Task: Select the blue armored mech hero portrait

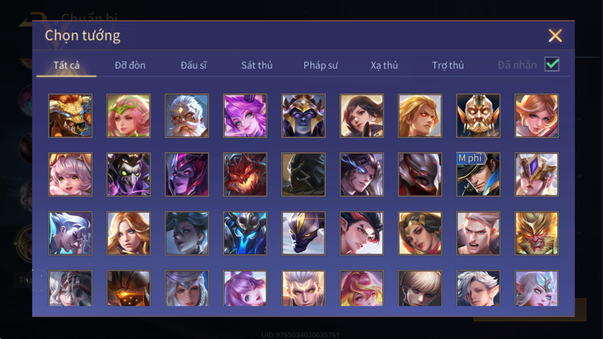Action: pos(245,233)
